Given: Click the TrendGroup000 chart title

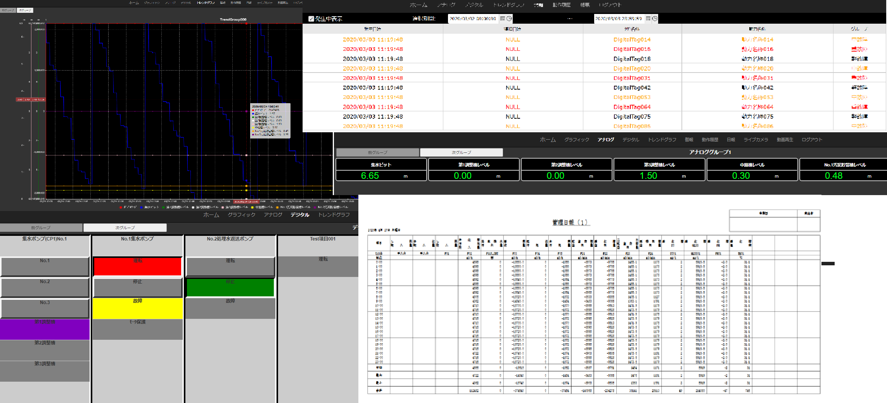Looking at the screenshot, I should [233, 19].
